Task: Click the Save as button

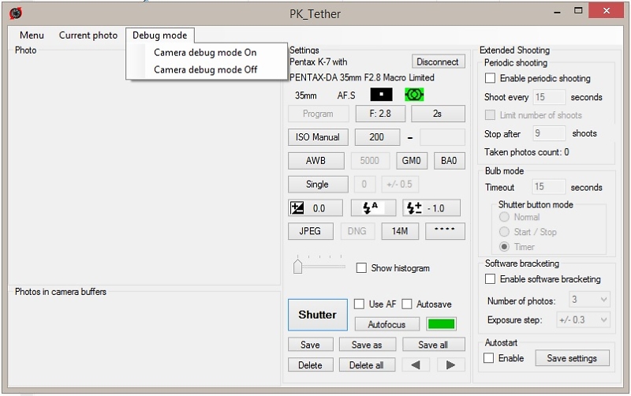Action: tap(367, 345)
